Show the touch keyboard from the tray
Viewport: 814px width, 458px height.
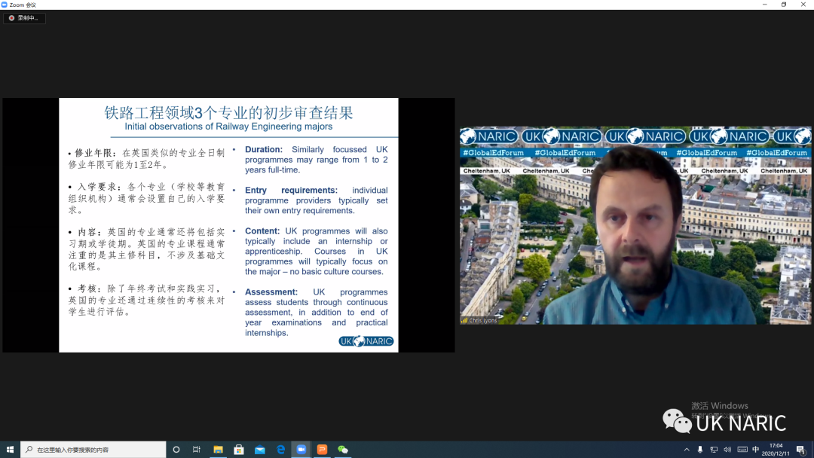click(742, 450)
